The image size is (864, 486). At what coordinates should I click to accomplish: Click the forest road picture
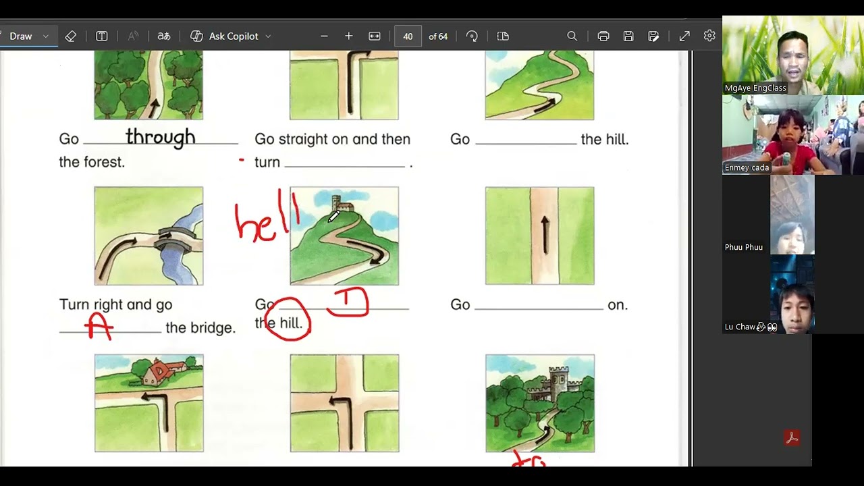(148, 85)
